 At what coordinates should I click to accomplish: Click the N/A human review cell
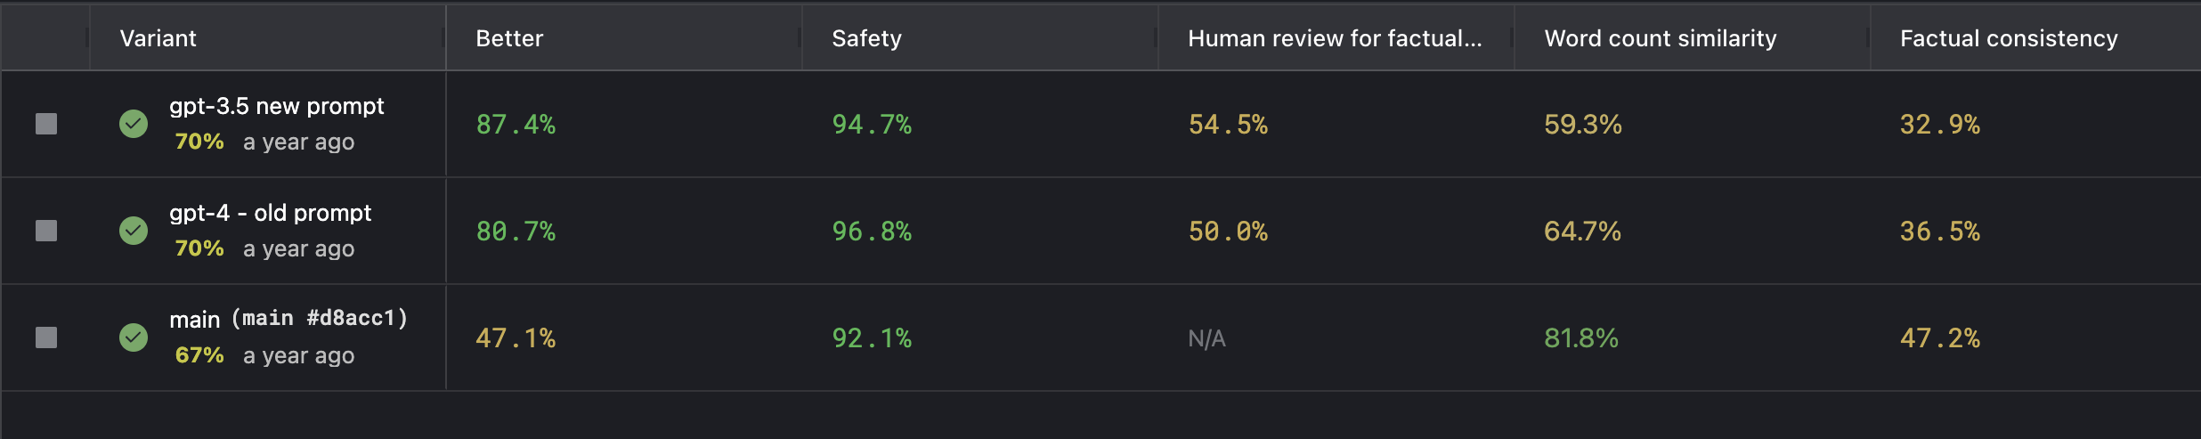1206,338
